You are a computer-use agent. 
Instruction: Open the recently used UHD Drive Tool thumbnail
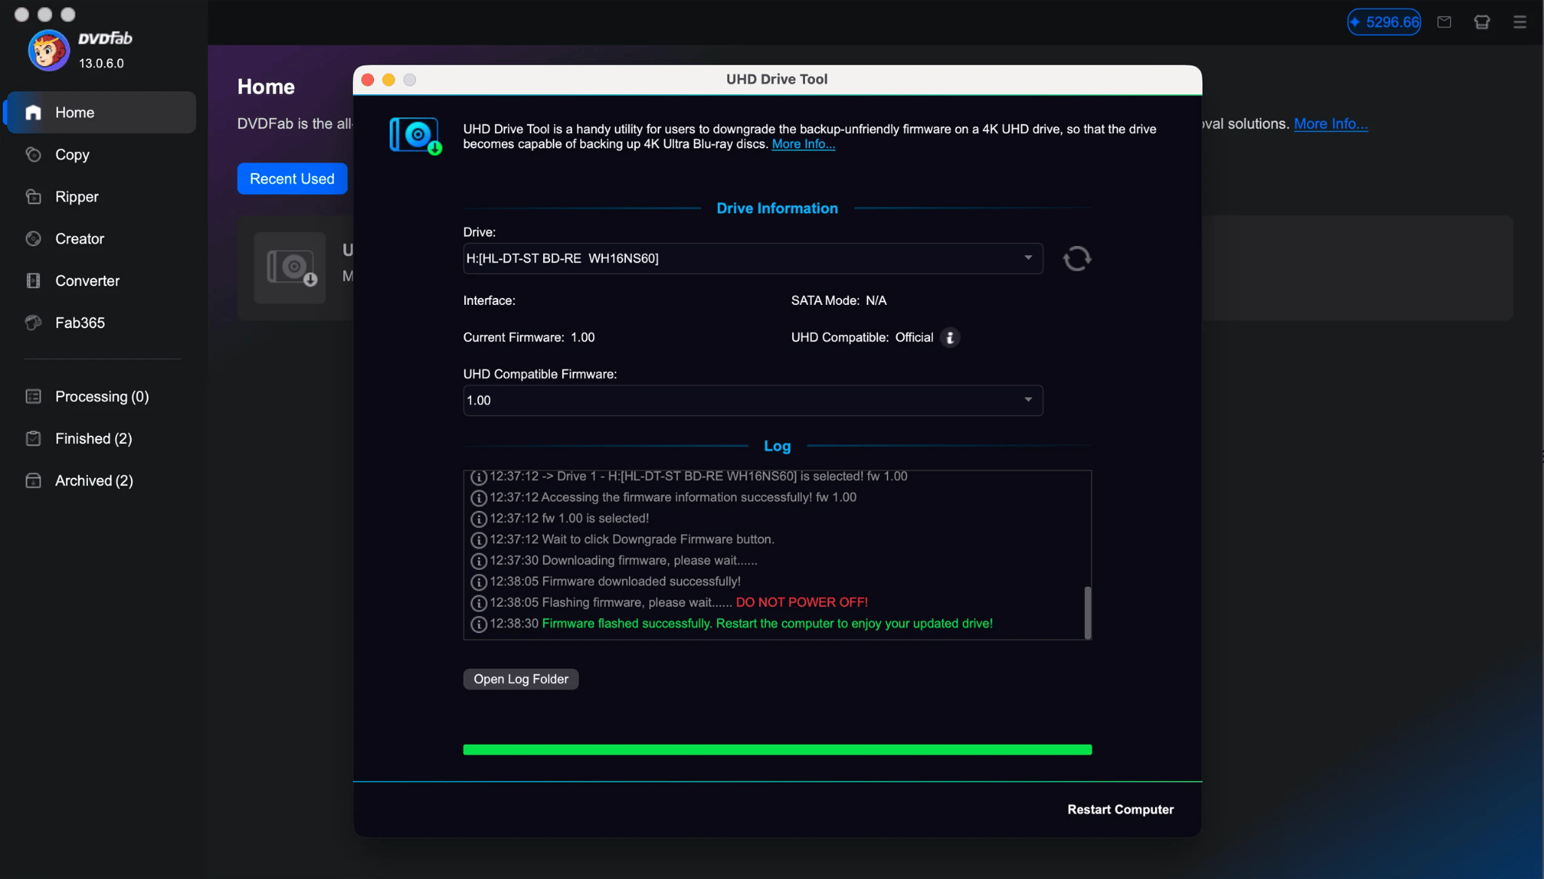click(x=290, y=268)
